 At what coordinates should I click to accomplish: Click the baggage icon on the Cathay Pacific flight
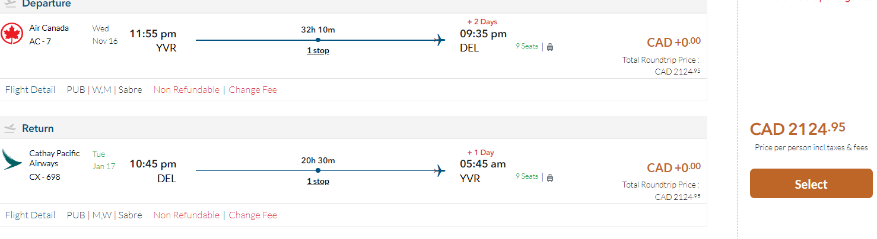(550, 177)
